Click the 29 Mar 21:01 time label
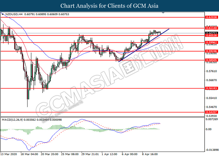 [x=90, y=154]
